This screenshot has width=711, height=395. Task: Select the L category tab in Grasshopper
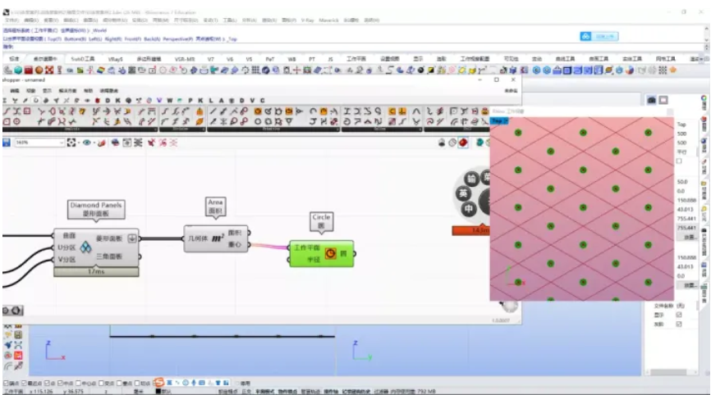[210, 101]
